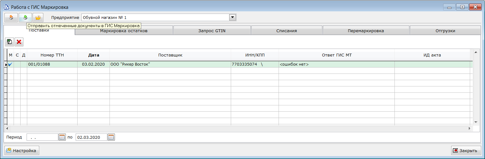Toggle the blue checkmark in column М
This screenshot has height=159, width=485.
10,64
